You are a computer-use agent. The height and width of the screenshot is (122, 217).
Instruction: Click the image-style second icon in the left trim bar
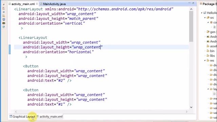click(x=4, y=8)
